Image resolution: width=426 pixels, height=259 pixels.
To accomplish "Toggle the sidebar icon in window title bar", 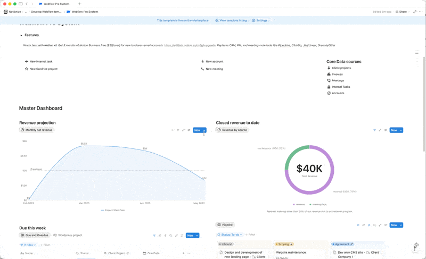I will [21, 4].
